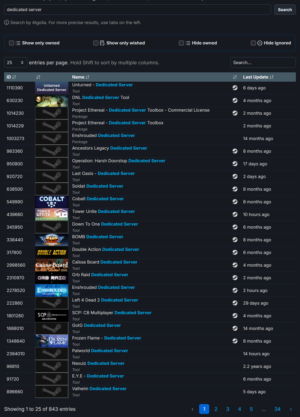This screenshot has width=300, height=417.
Task: Open Steam icon in Last Oasis row
Action: click(235, 176)
